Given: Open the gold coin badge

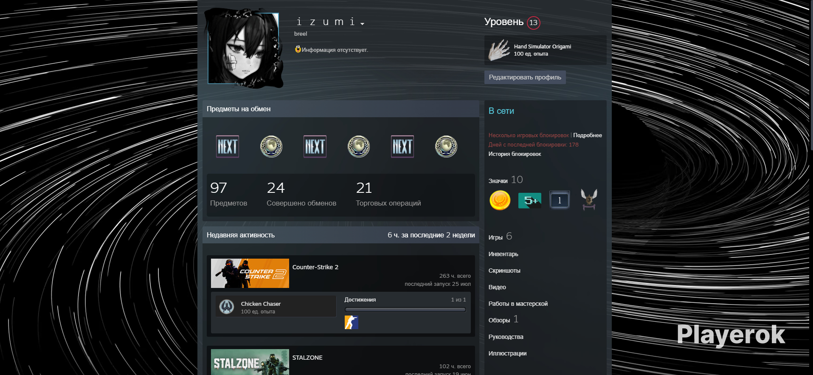Looking at the screenshot, I should tap(500, 200).
